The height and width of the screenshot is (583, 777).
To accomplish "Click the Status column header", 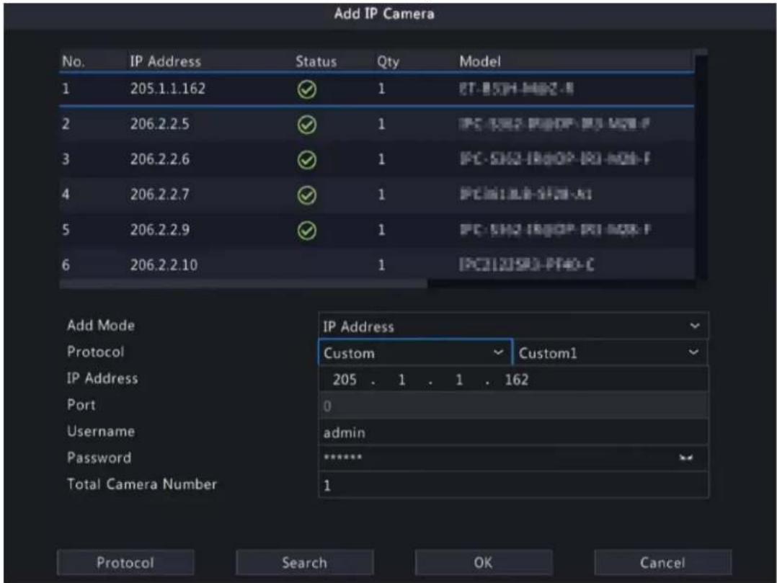I will point(316,61).
